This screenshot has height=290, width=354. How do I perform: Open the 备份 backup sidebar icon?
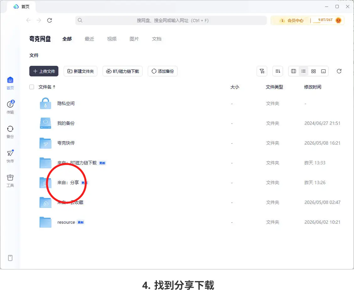point(10,129)
